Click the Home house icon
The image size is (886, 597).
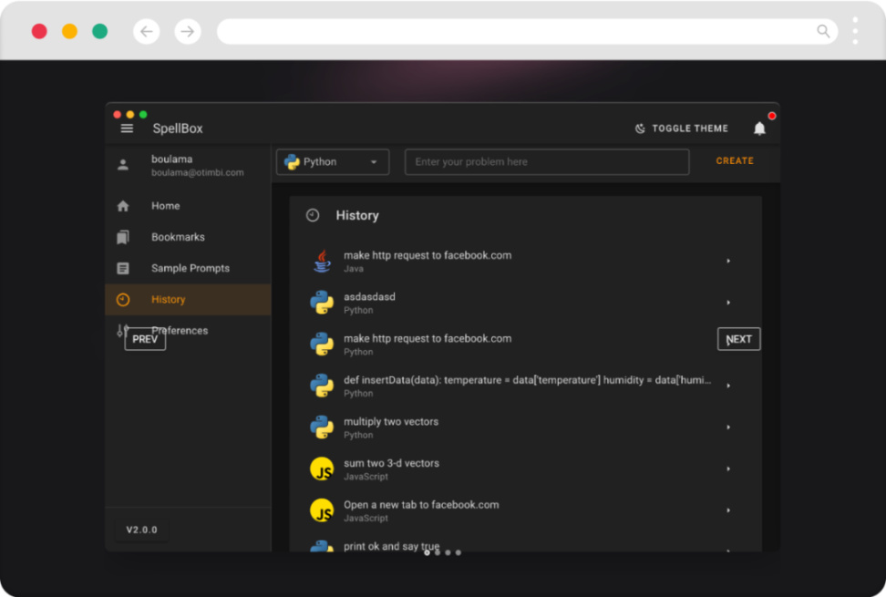[x=123, y=206]
